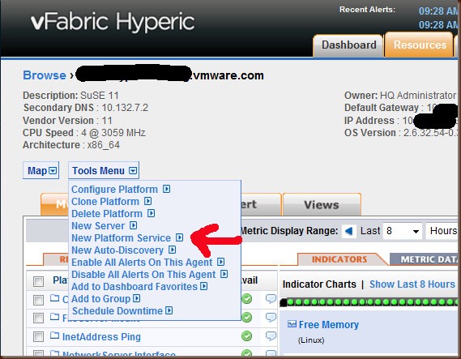461x359 pixels.
Task: Click the second recent alert time link
Action: pyautogui.click(x=438, y=24)
